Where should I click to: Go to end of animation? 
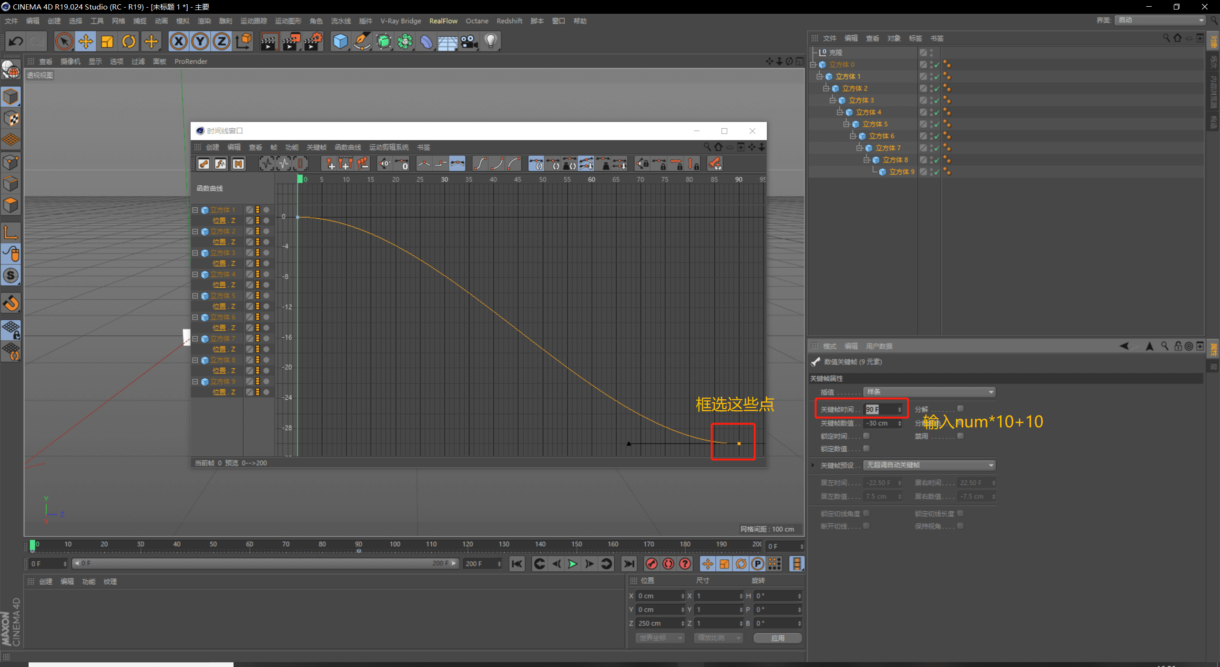click(x=629, y=564)
